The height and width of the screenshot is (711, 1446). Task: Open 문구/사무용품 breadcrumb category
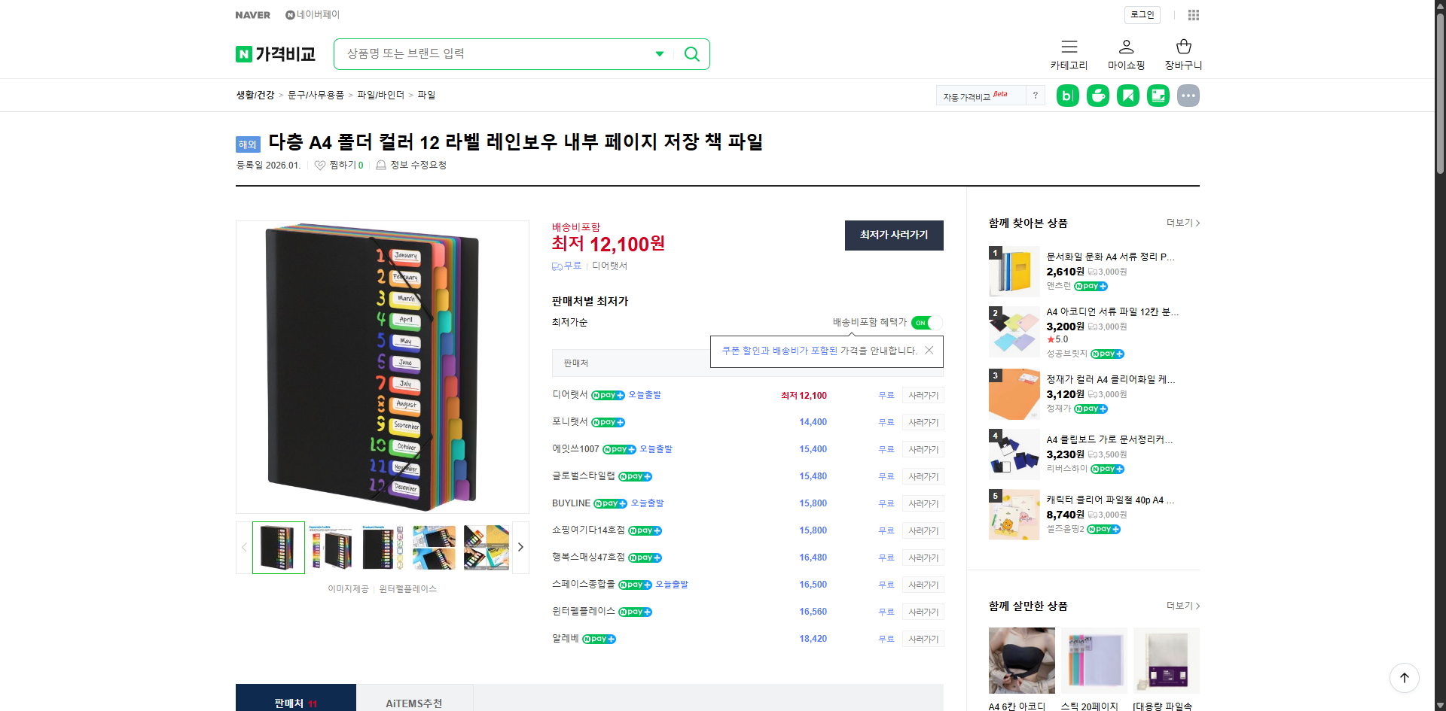coord(316,95)
